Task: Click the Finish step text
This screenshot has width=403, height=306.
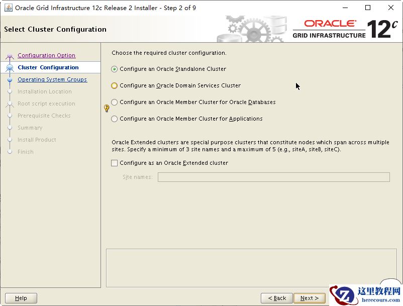Action: pos(26,152)
